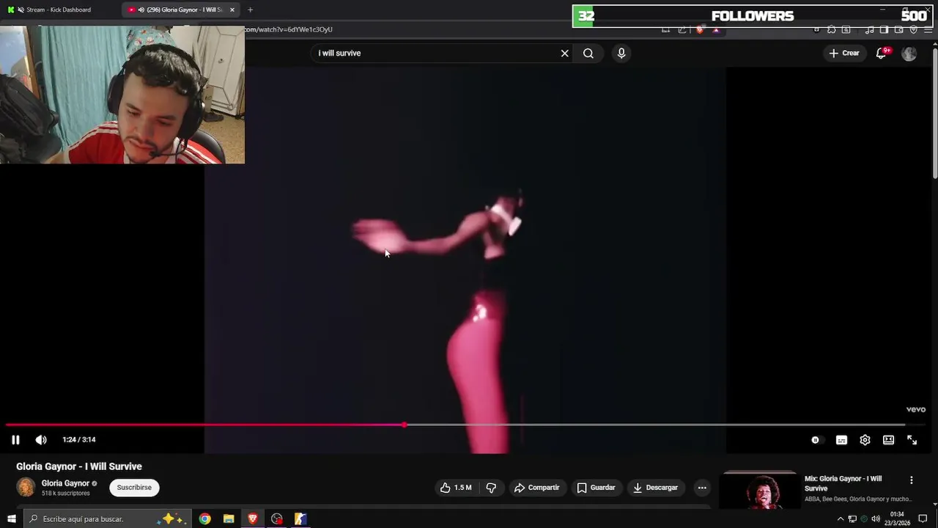The height and width of the screenshot is (528, 938).
Task: Like the video with 1.5 M likes
Action: (456, 488)
